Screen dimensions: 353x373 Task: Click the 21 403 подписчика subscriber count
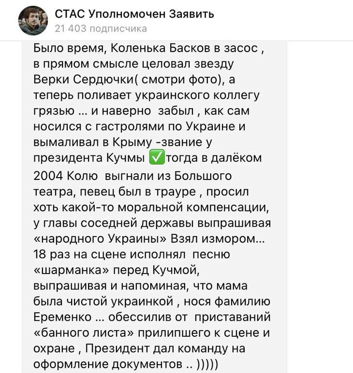(x=101, y=28)
